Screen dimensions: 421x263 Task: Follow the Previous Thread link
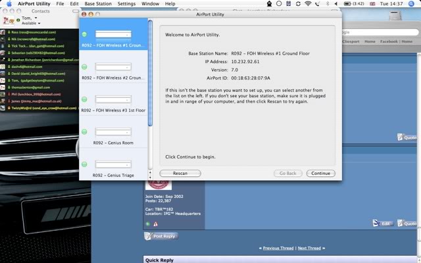pos(279,249)
